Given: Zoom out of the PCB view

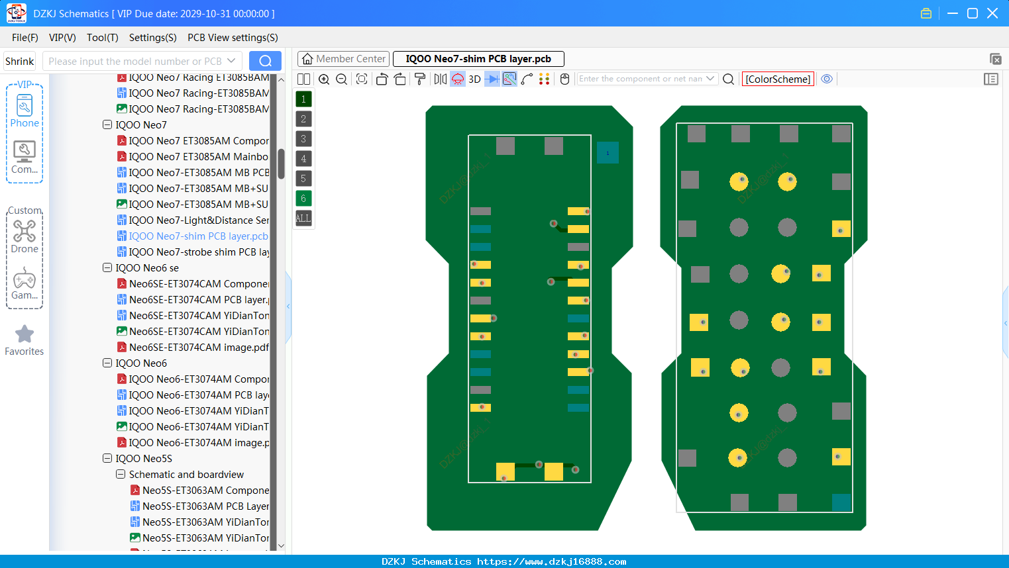Looking at the screenshot, I should (342, 79).
